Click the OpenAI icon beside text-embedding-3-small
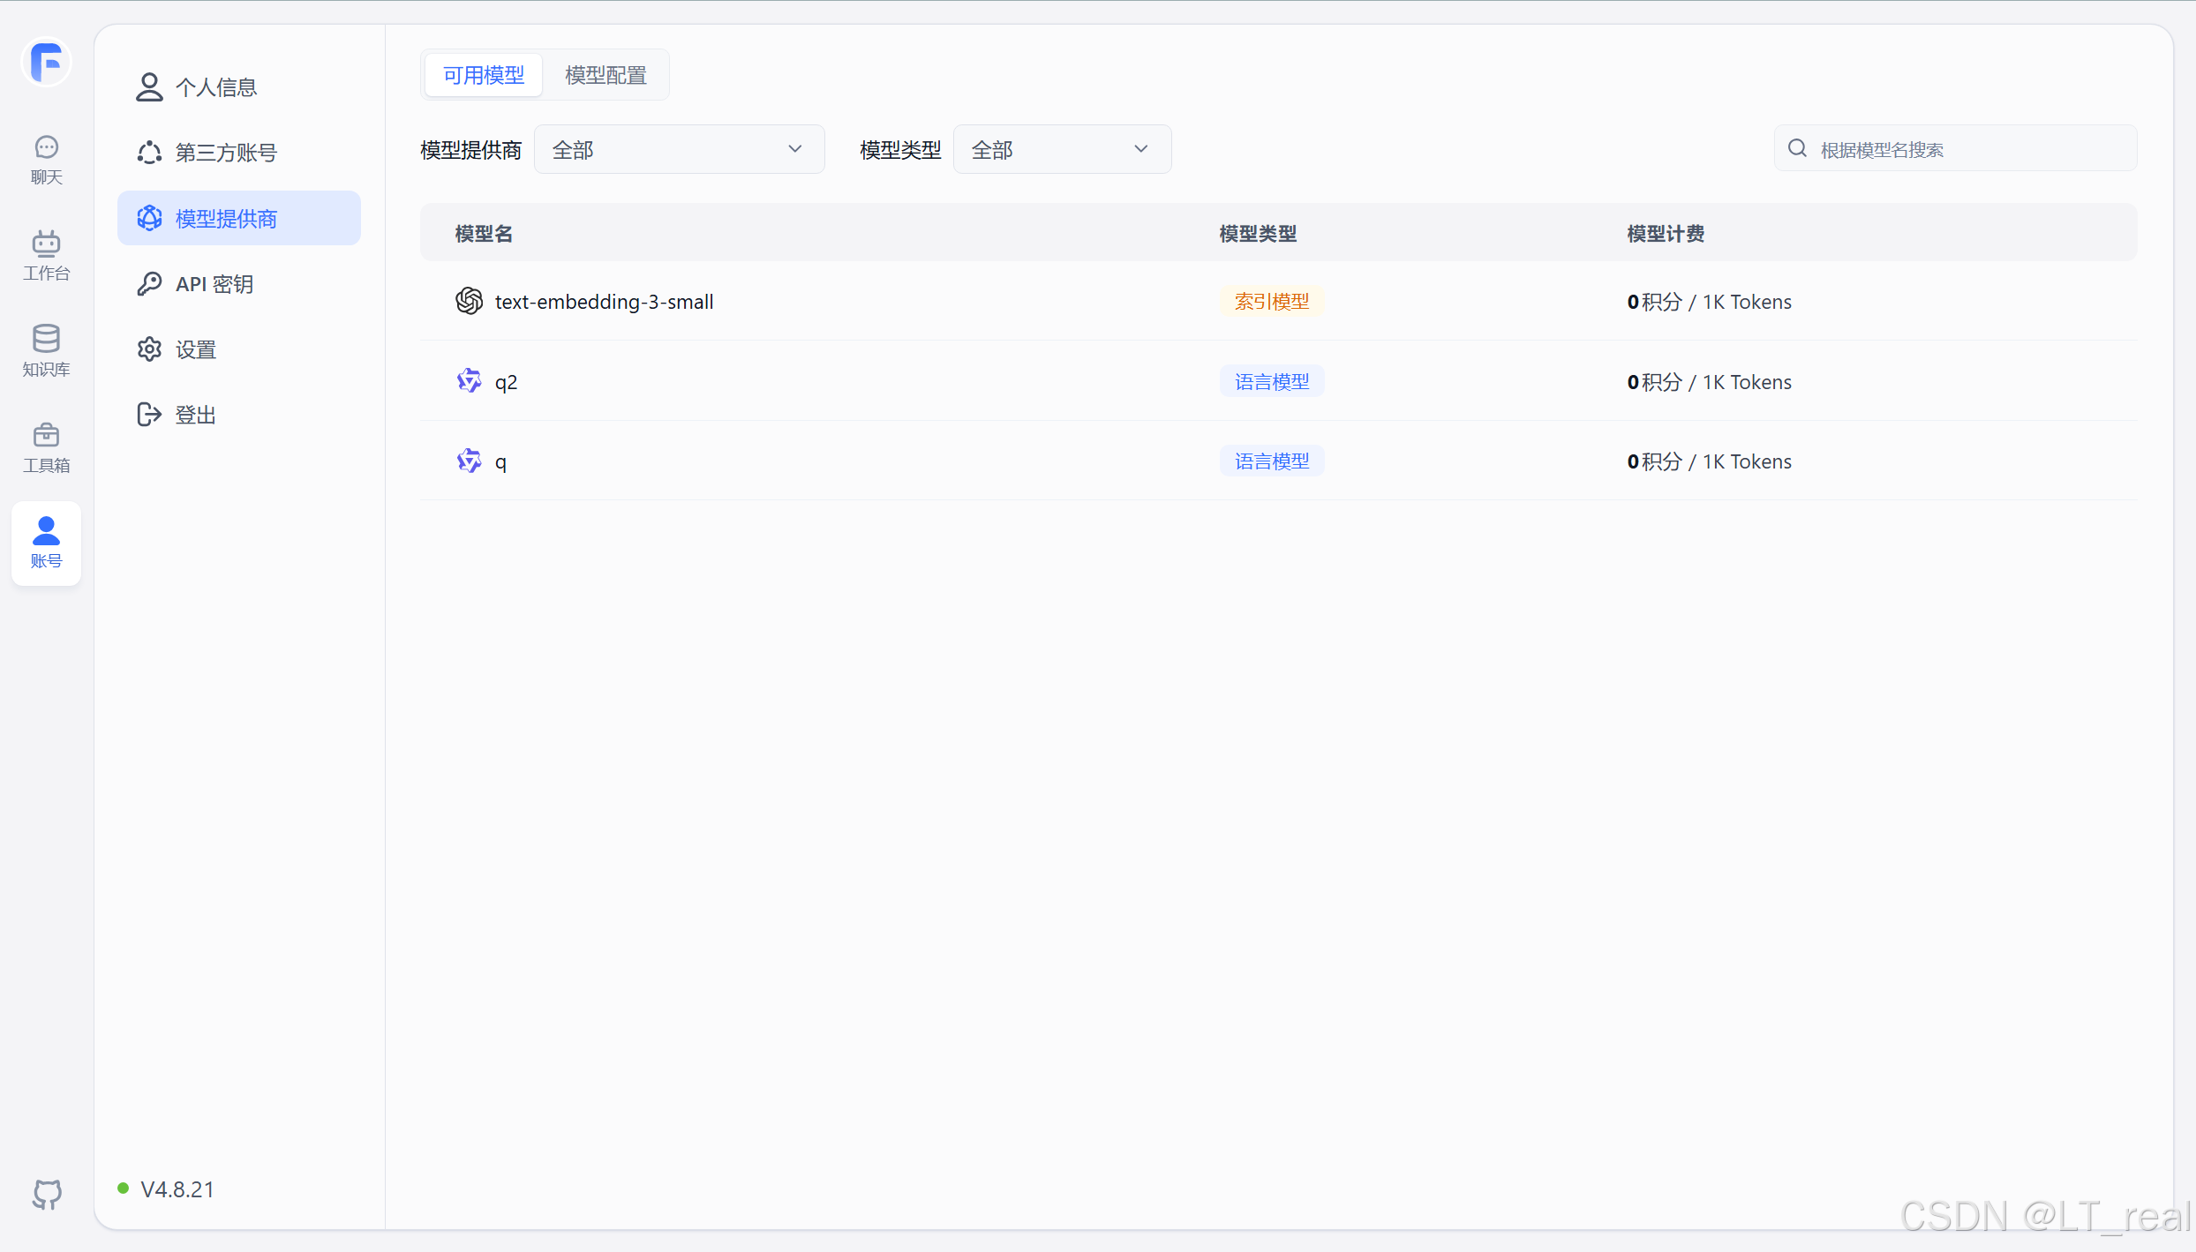 click(469, 302)
